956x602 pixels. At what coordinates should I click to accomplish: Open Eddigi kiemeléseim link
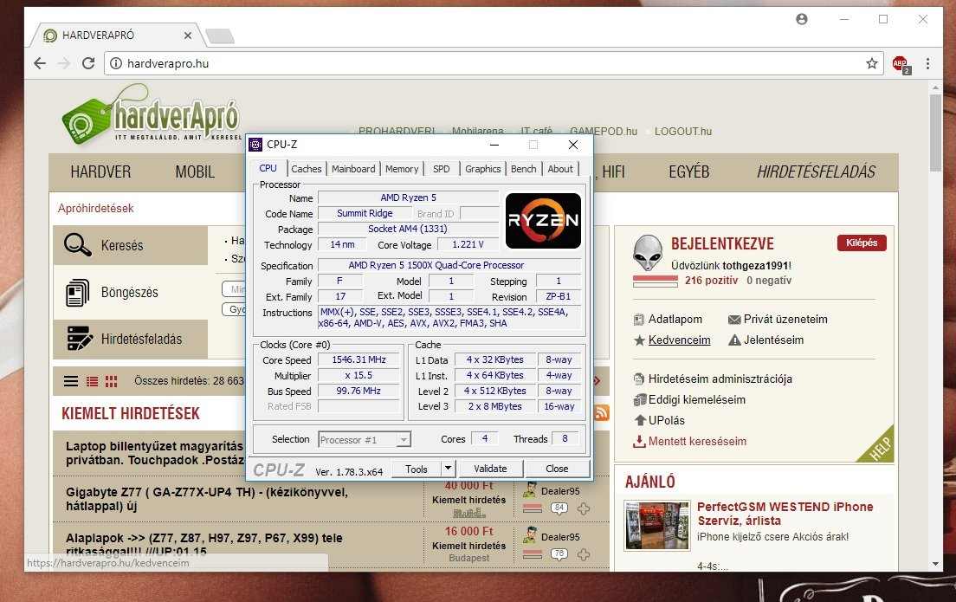[696, 399]
